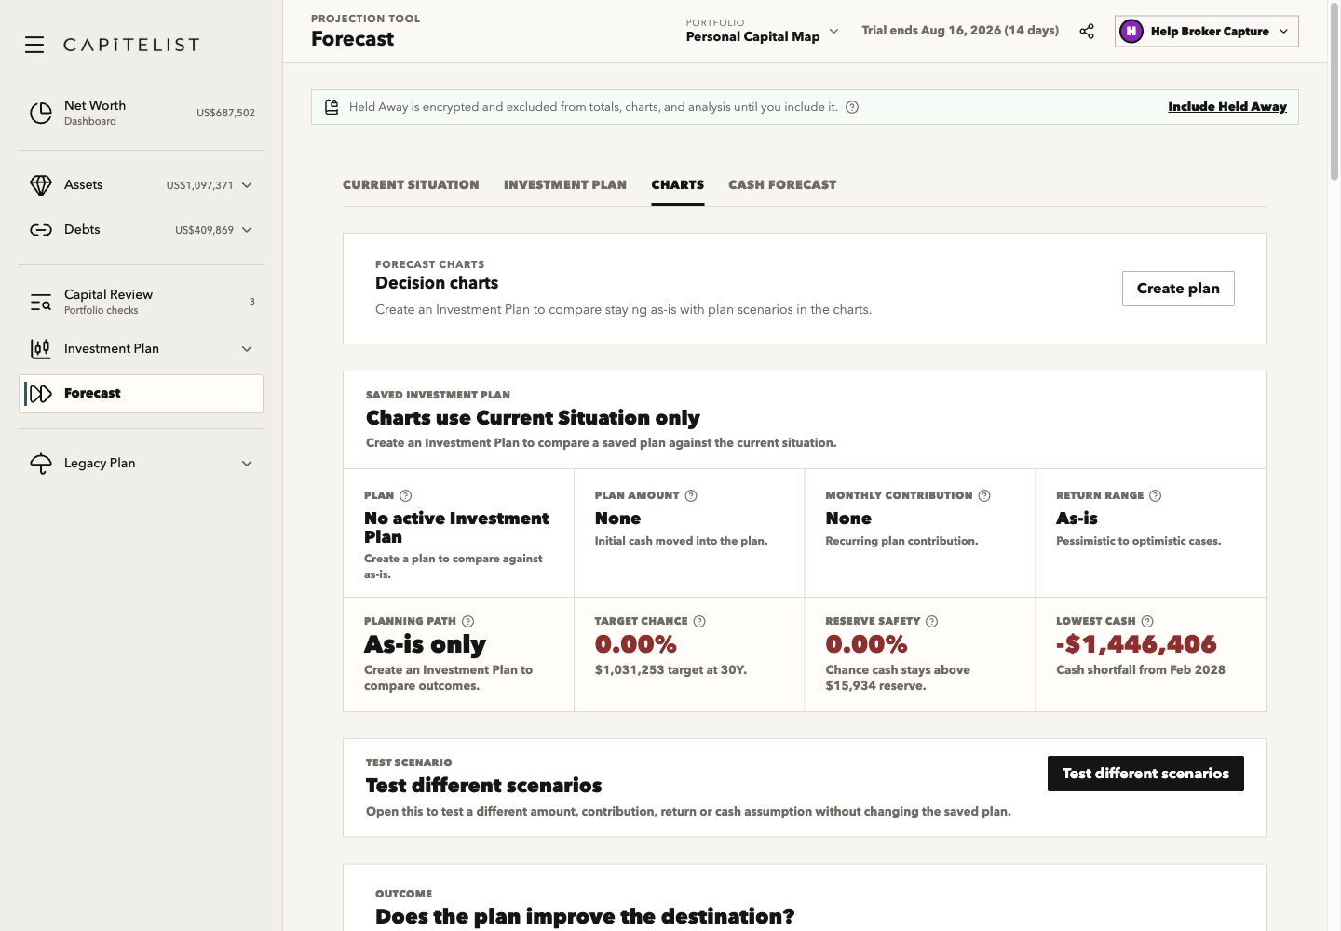This screenshot has width=1341, height=931.
Task: Open the Reserve Safety help icon
Action: coord(932,621)
